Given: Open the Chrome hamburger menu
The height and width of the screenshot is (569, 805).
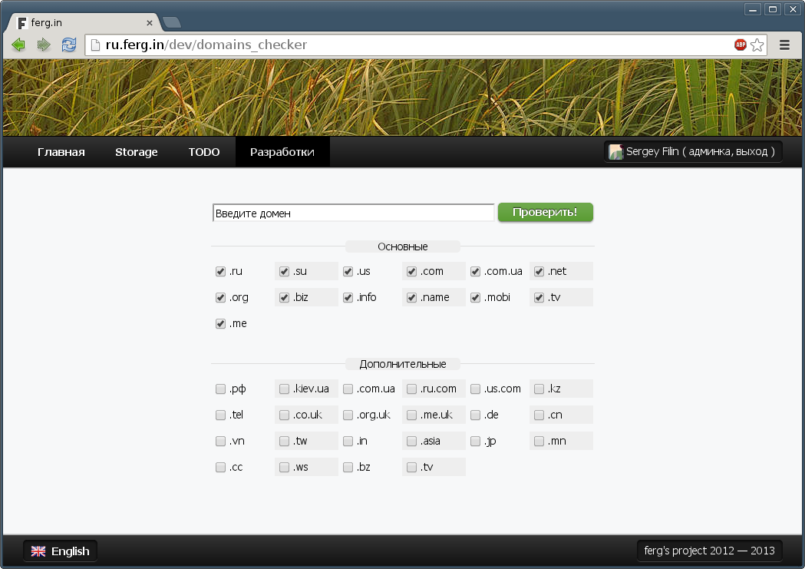Looking at the screenshot, I should point(784,45).
